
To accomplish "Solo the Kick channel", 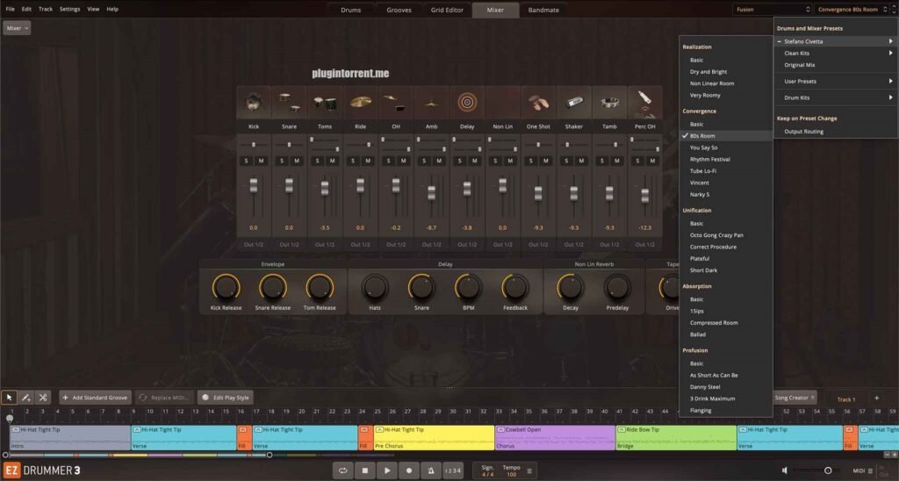I will pyautogui.click(x=247, y=162).
